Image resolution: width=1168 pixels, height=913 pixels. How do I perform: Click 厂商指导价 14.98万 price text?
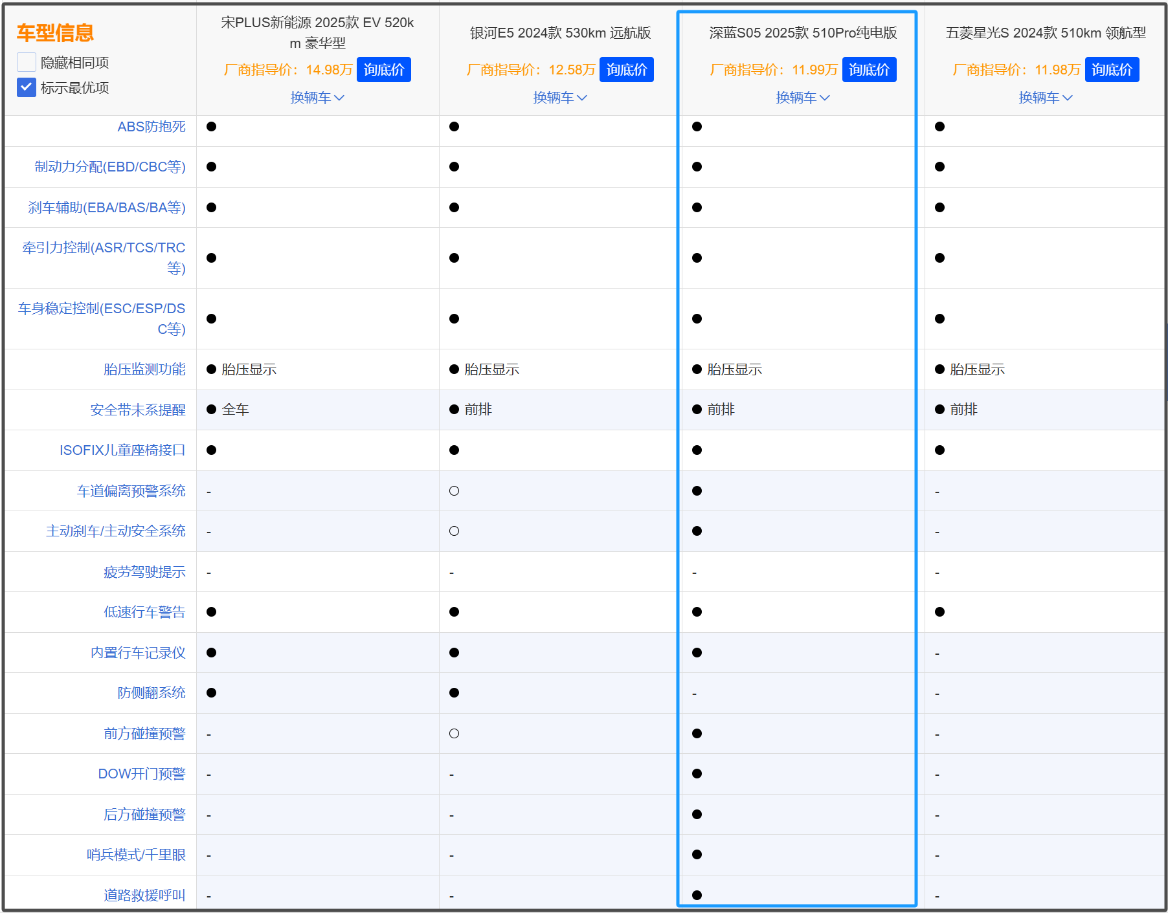(288, 70)
